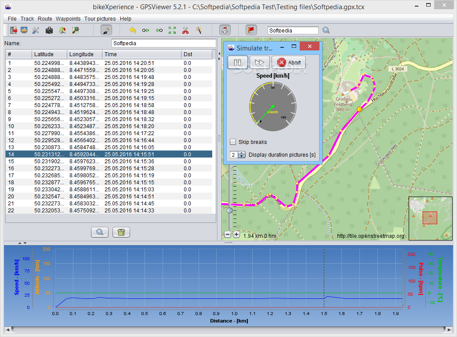The height and width of the screenshot is (337, 457).
Task: Click the chart horizontal scrollbar right arrow
Action: pyautogui.click(x=449, y=330)
